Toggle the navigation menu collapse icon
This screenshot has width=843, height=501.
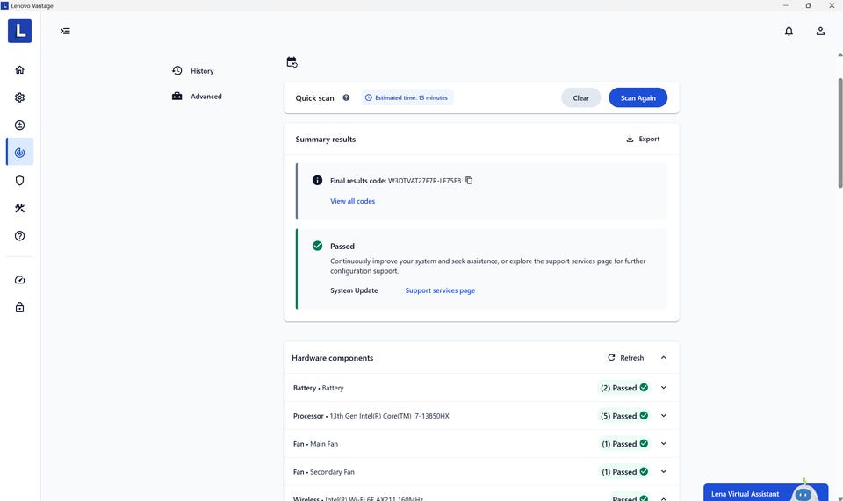pos(65,31)
